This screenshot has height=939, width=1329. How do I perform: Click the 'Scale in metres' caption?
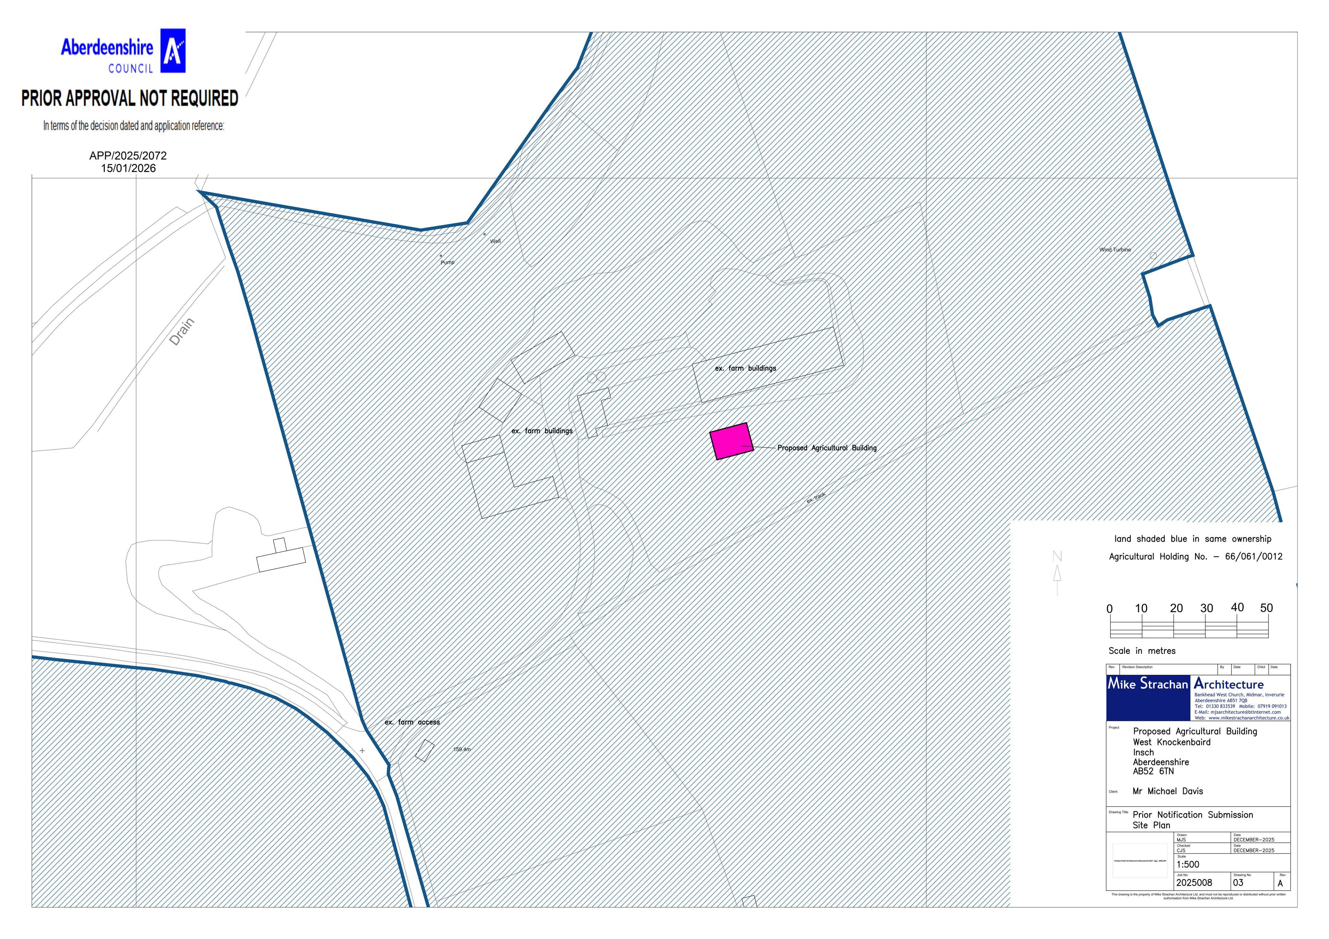pyautogui.click(x=1142, y=651)
